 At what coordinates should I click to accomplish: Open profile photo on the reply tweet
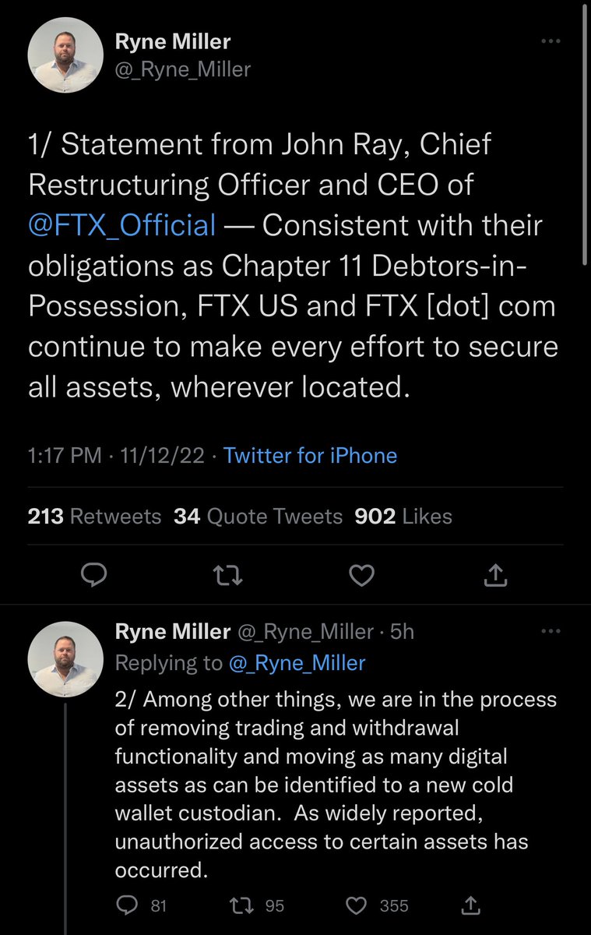tap(65, 659)
